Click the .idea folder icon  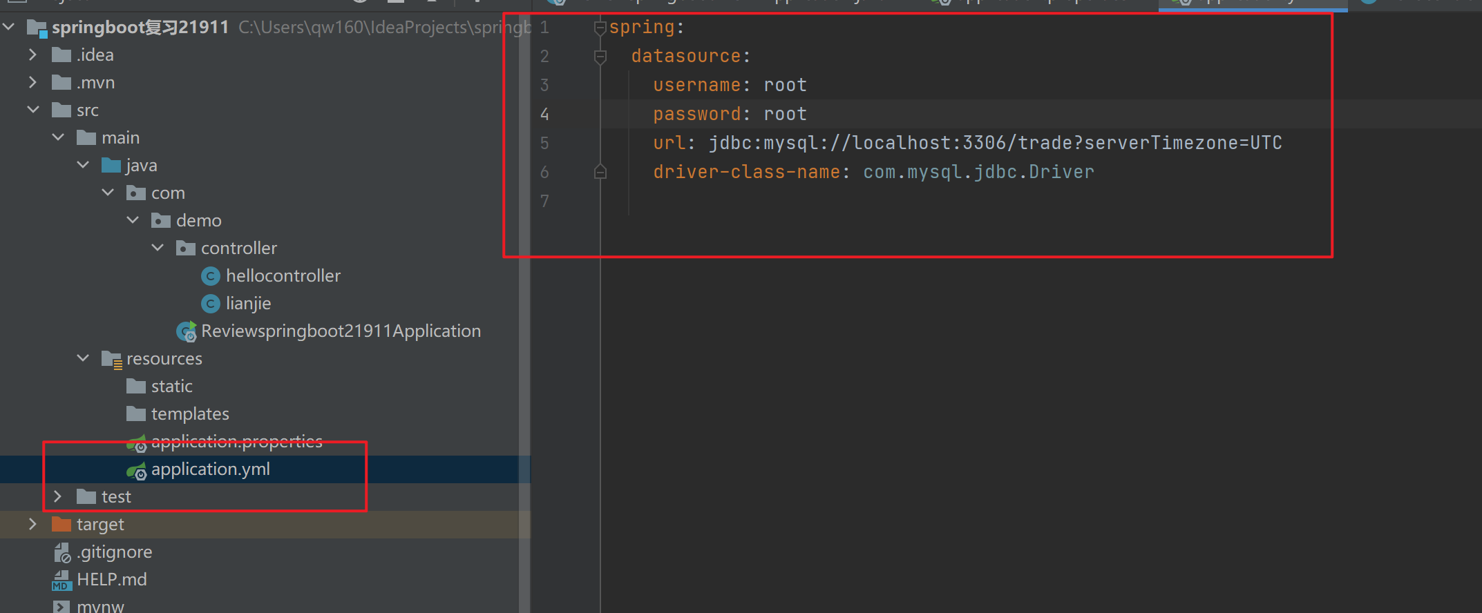pyautogui.click(x=61, y=55)
